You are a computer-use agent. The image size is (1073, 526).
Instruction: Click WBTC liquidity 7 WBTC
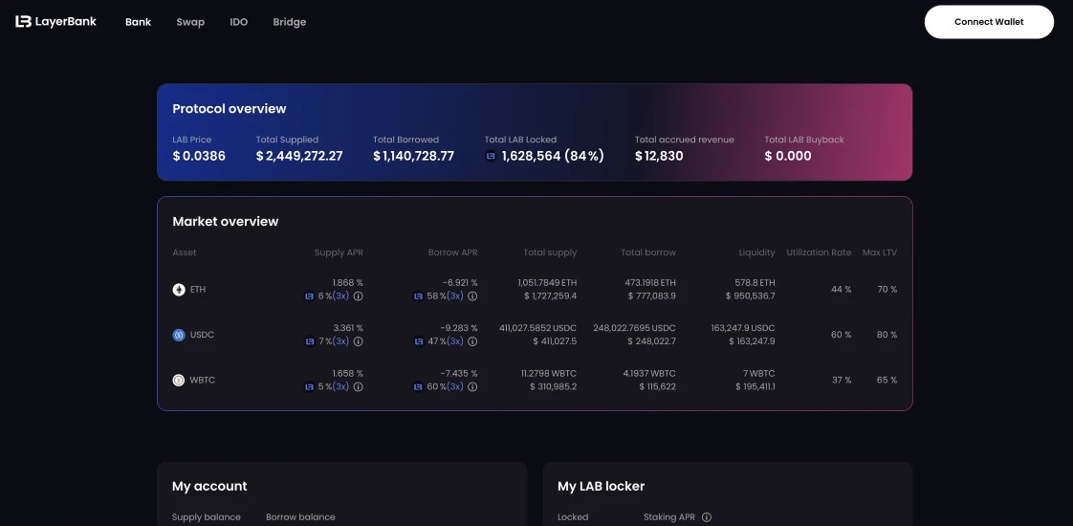click(759, 373)
